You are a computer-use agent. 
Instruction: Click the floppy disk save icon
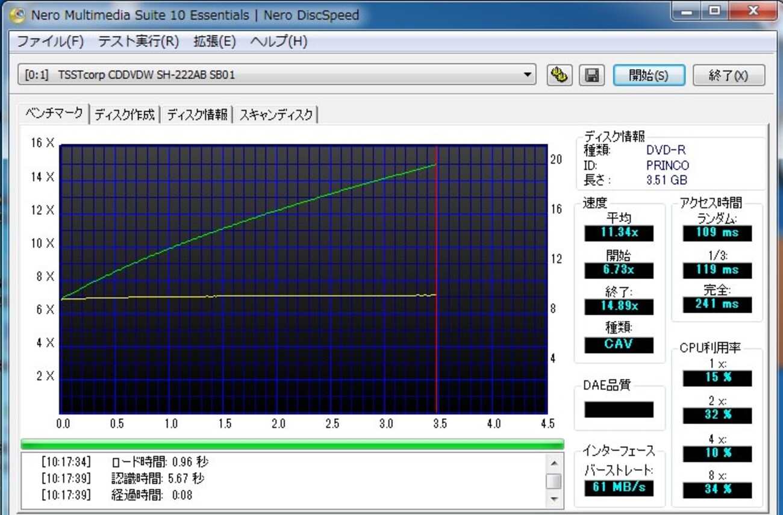(591, 75)
